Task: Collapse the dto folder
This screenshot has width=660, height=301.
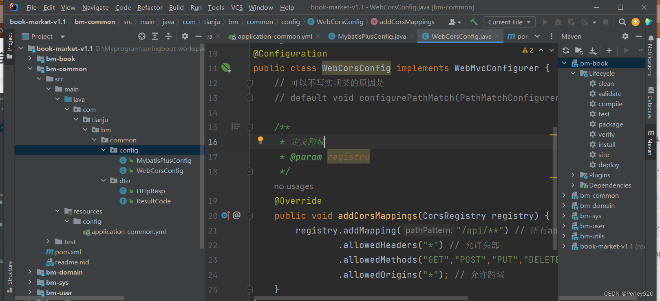Action: pos(104,181)
